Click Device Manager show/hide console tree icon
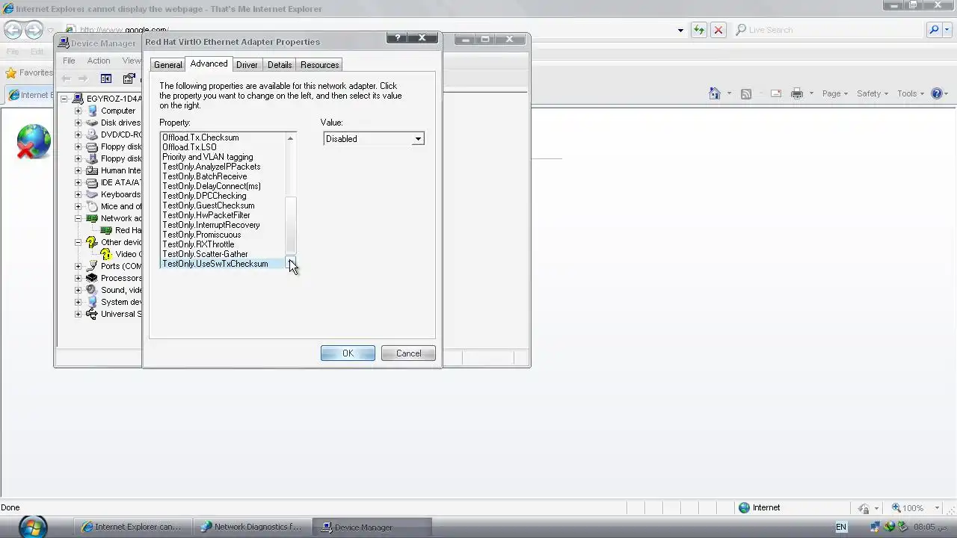This screenshot has width=957, height=538. click(x=106, y=78)
